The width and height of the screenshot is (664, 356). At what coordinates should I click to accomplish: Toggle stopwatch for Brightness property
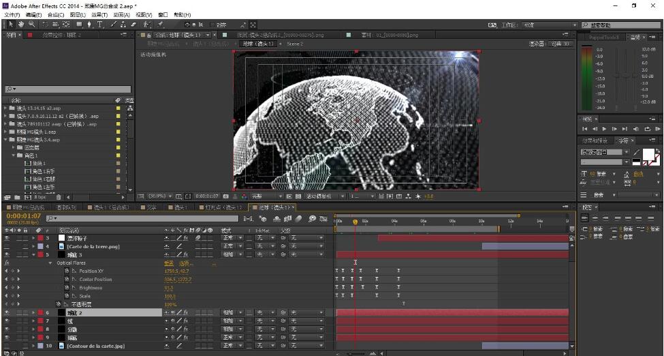pos(67,288)
